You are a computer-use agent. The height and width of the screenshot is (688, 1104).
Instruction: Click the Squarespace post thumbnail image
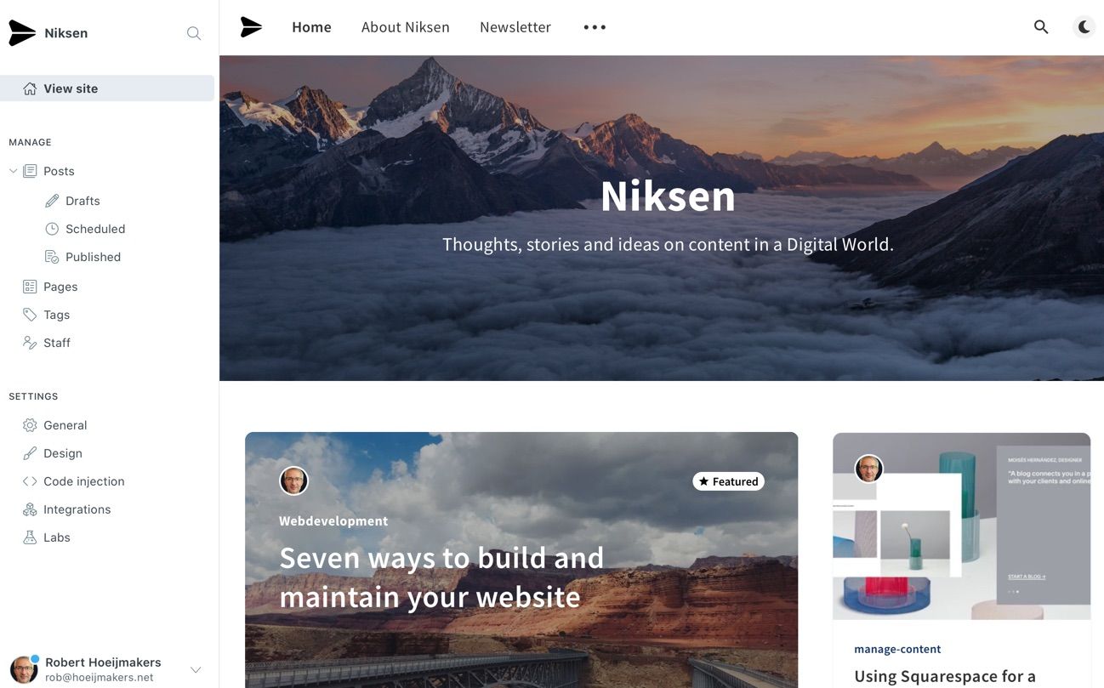(961, 526)
